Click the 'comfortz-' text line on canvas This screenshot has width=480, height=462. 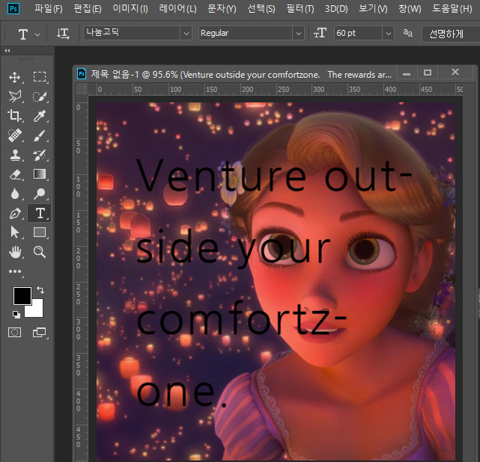pos(241,318)
